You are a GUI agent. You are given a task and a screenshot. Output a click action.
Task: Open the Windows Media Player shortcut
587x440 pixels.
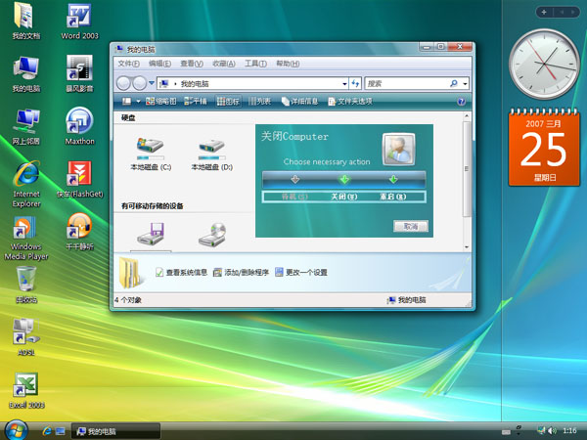click(26, 238)
